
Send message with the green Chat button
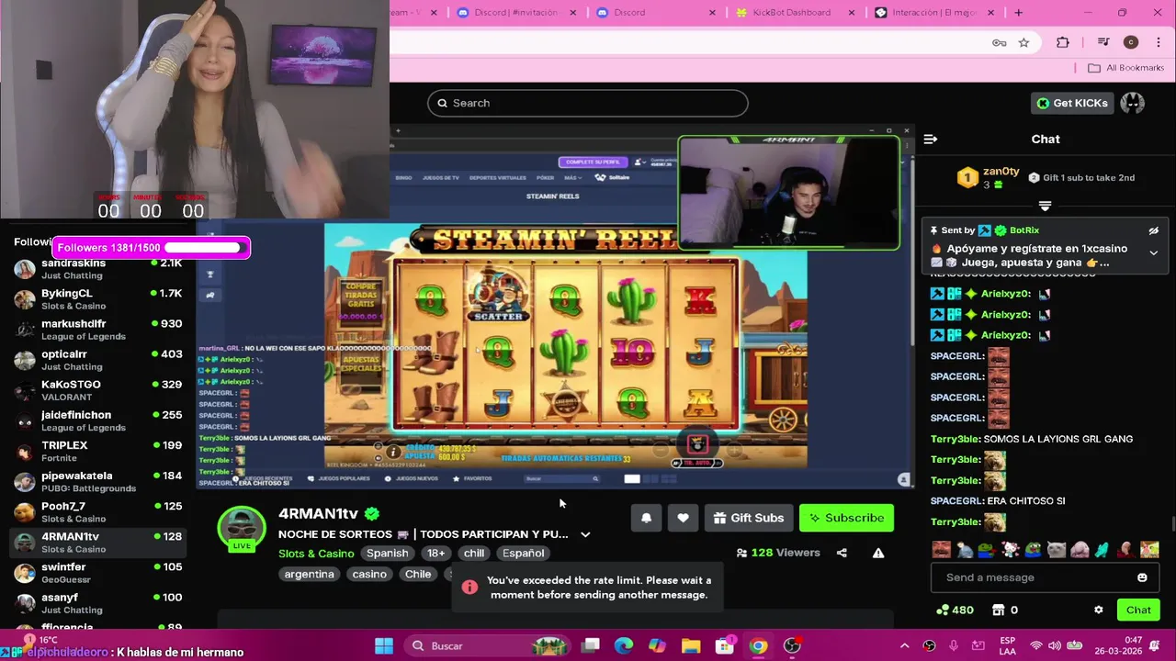pyautogui.click(x=1138, y=610)
